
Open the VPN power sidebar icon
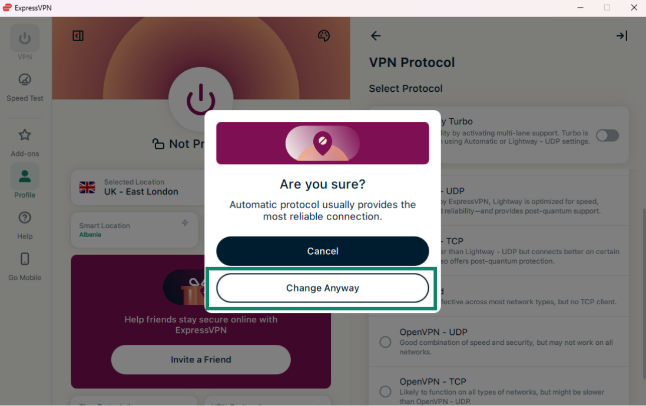25,38
